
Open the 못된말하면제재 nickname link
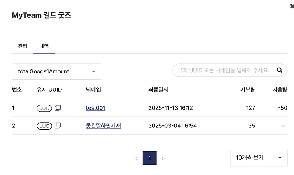[103, 125]
